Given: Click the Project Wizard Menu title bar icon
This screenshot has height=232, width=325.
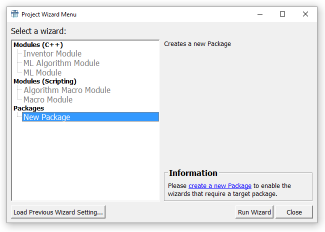Looking at the screenshot, I should (14, 14).
